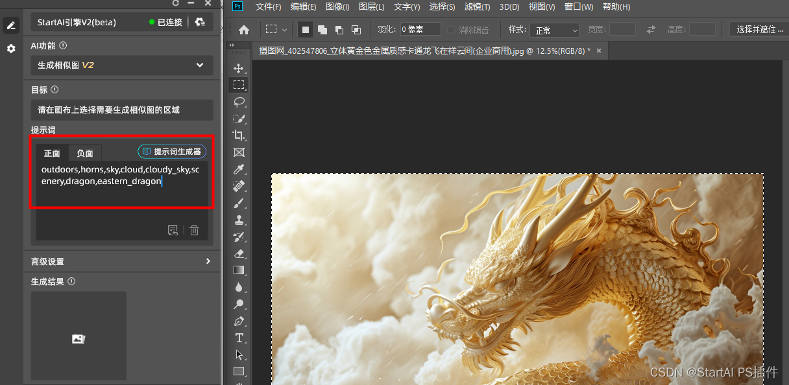This screenshot has width=789, height=385.
Task: Choose New Selection mode
Action: click(306, 30)
